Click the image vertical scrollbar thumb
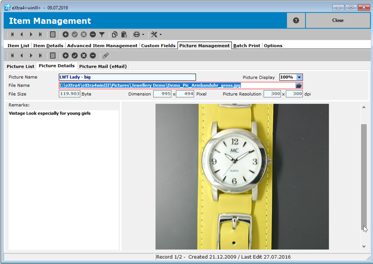The width and height of the screenshot is (373, 264). click(364, 174)
